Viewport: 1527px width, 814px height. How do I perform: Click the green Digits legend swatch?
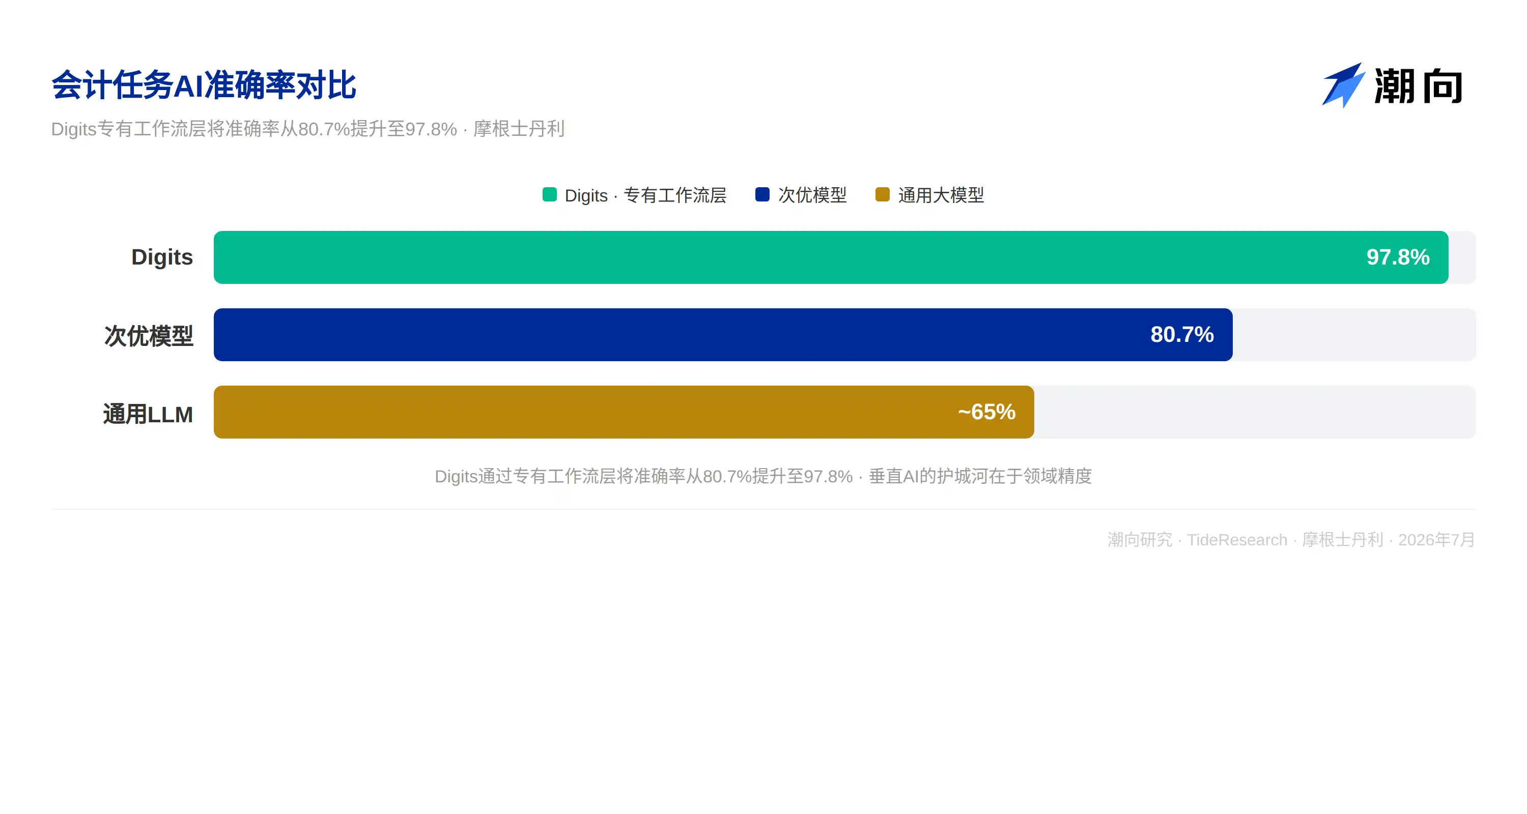tap(550, 194)
